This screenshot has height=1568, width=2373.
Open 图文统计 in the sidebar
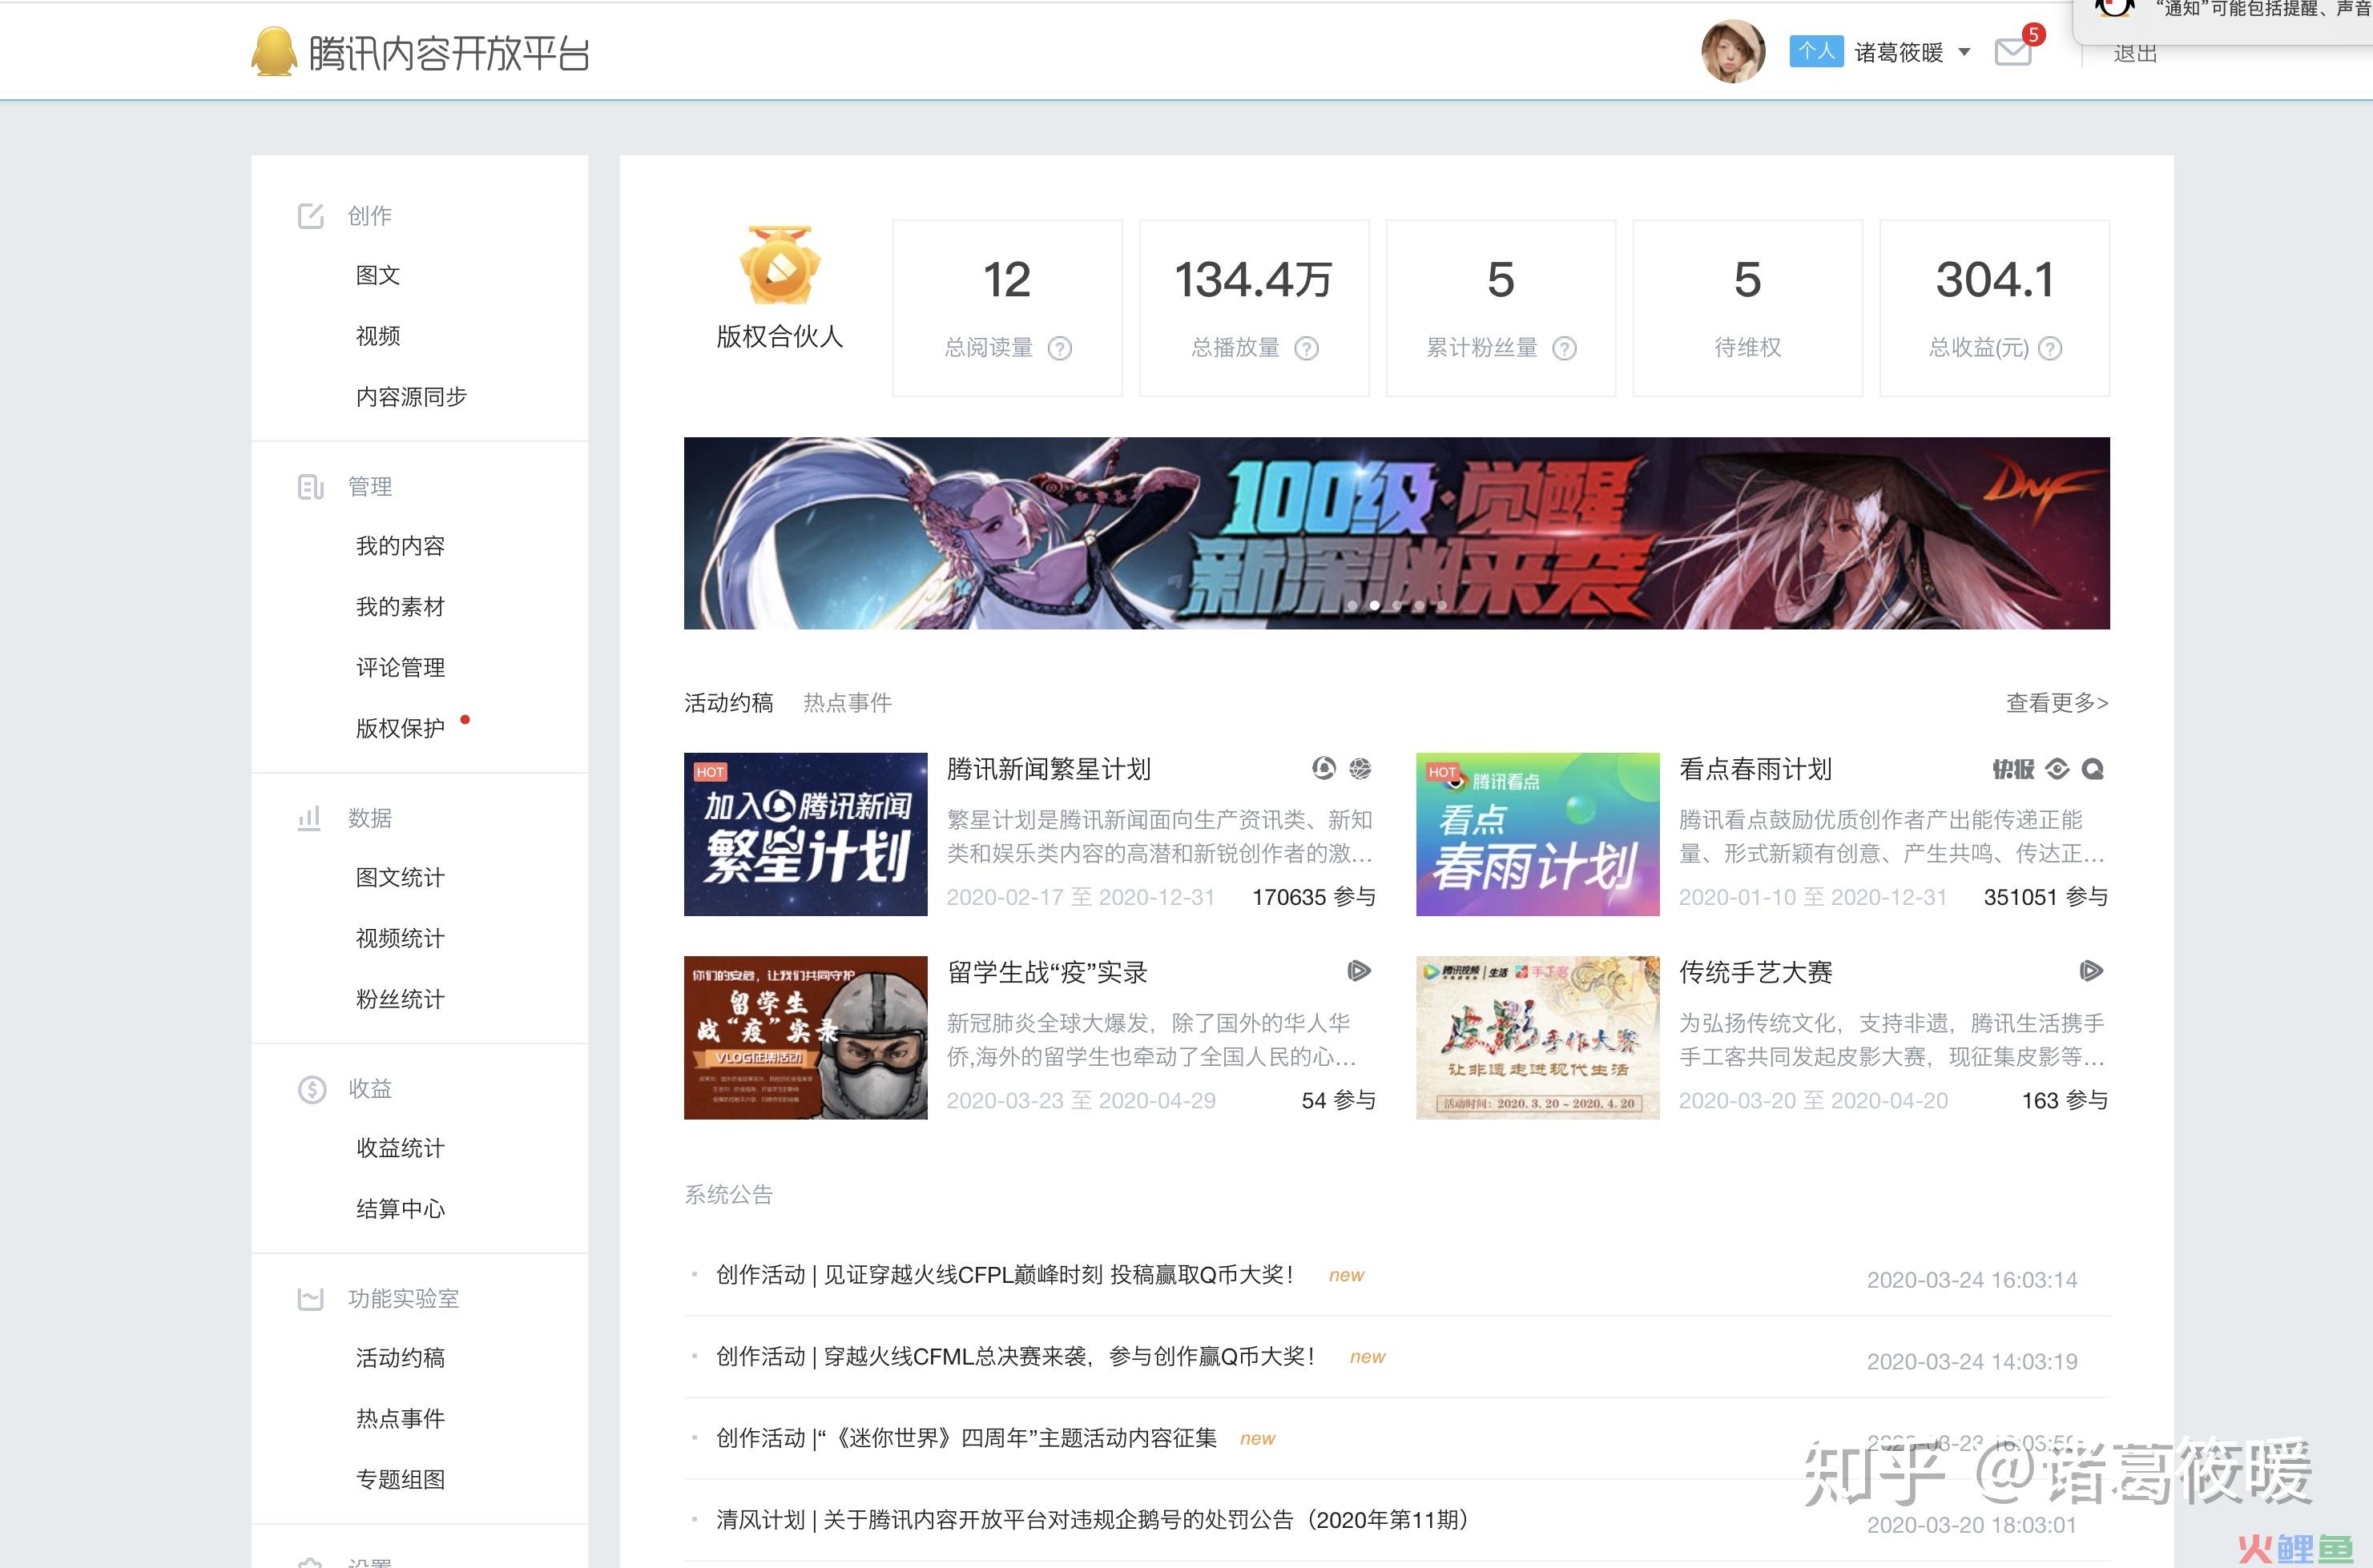click(400, 878)
